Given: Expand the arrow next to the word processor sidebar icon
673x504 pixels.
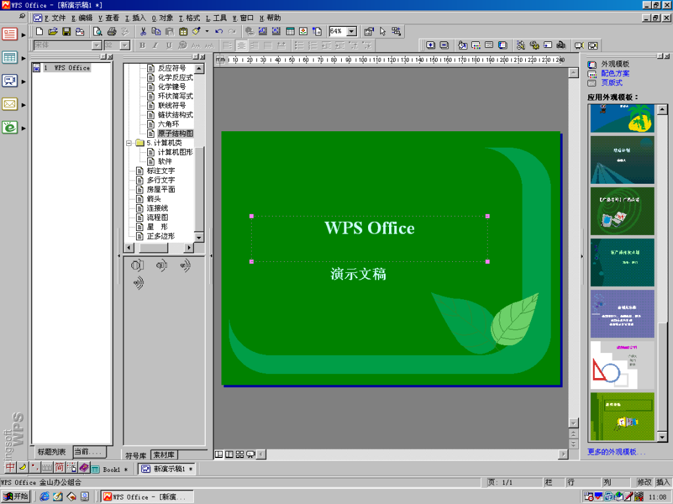Looking at the screenshot, I should (x=24, y=35).
